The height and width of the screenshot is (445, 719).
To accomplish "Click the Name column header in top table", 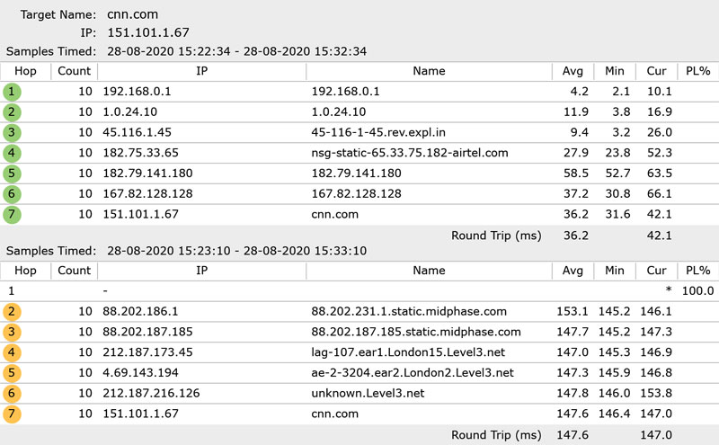I will 429,71.
